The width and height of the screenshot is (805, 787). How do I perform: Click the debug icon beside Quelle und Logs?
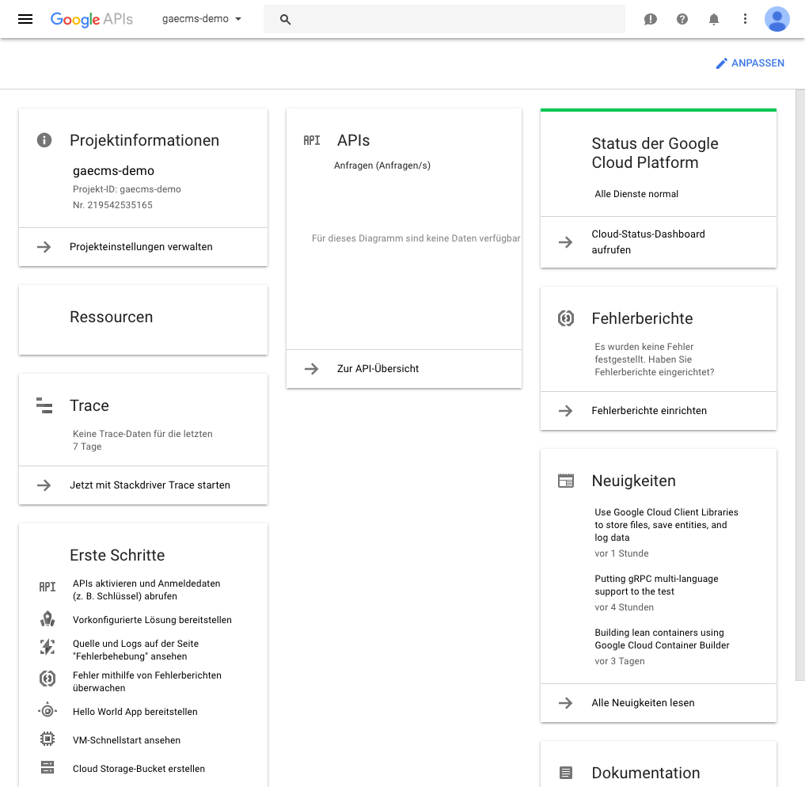47,647
